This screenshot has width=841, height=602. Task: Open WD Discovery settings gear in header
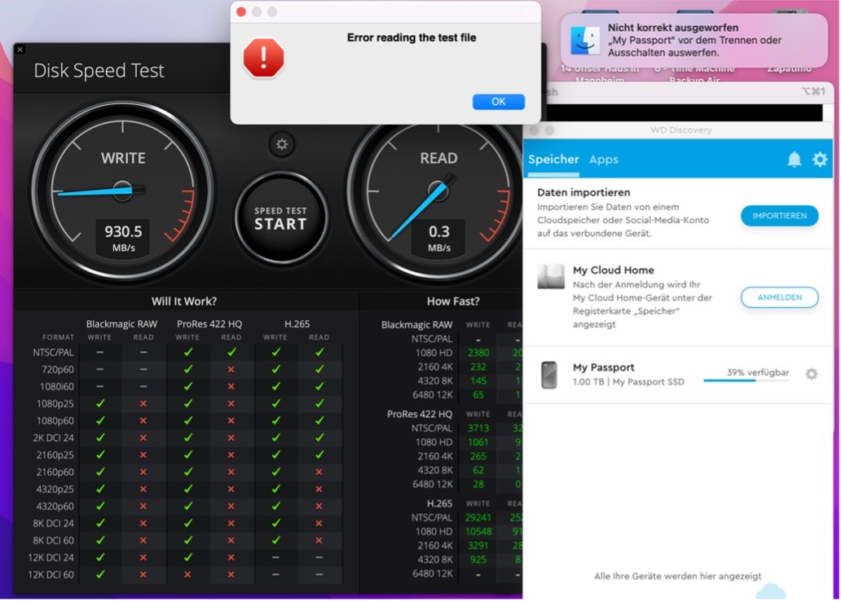tap(820, 159)
